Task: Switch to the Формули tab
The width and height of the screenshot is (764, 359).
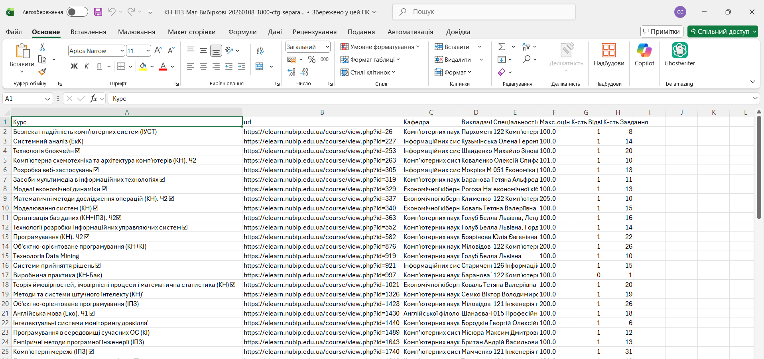Action: [242, 32]
